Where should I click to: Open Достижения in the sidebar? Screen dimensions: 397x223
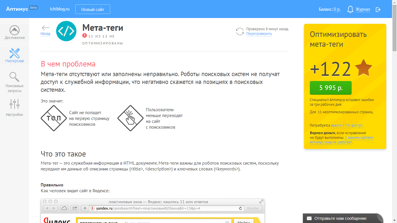[x=15, y=32]
